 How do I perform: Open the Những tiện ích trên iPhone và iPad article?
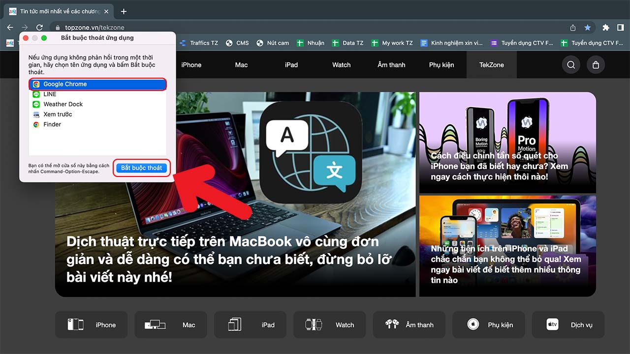click(506, 264)
